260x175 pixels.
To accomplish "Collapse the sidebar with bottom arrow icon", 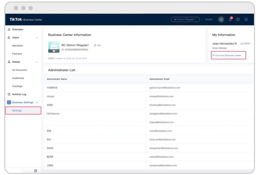I will click(36, 171).
